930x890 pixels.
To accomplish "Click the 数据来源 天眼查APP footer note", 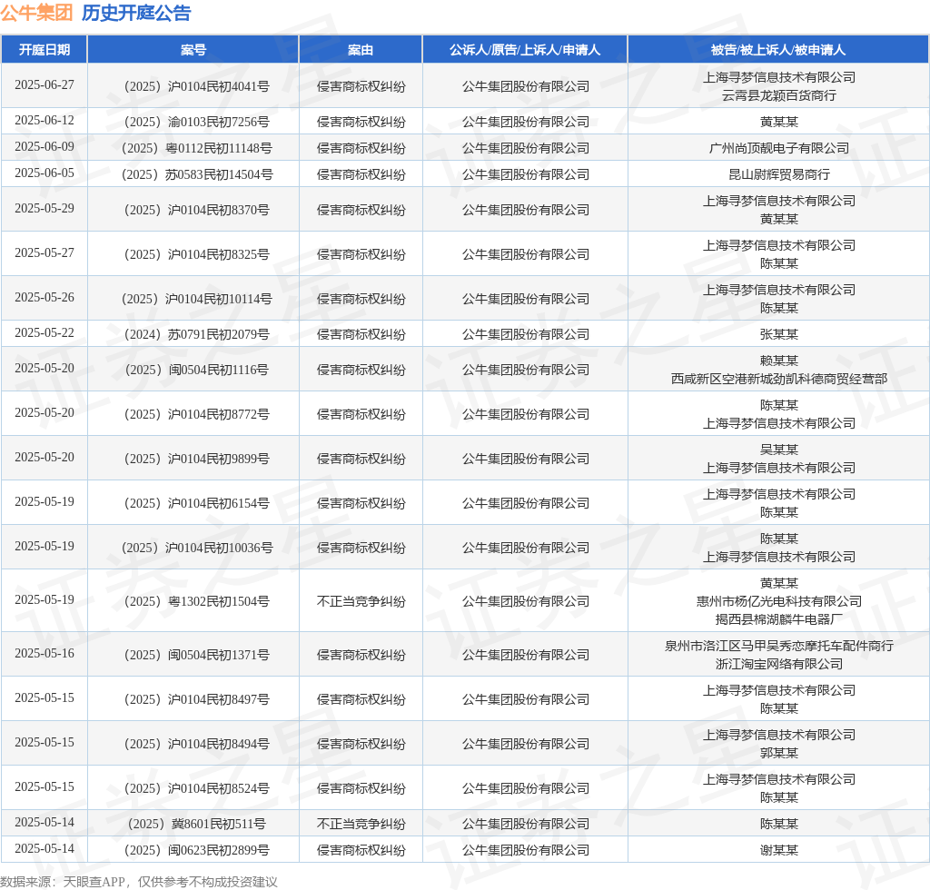I will (139, 882).
